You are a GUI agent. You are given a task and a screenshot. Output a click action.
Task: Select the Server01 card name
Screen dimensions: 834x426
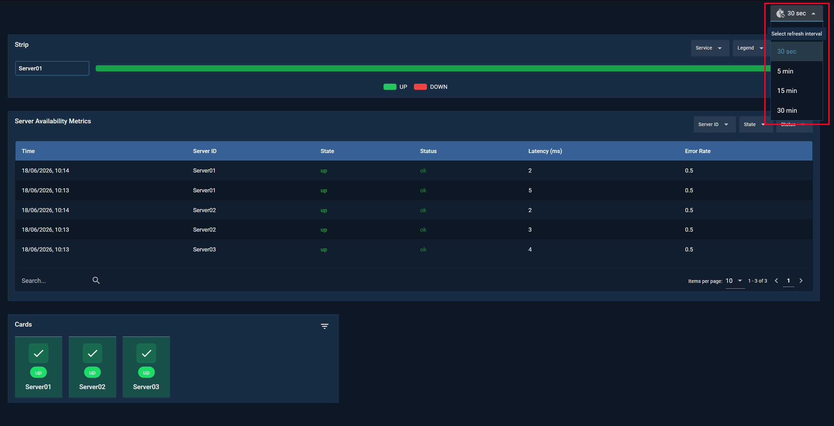click(x=38, y=387)
